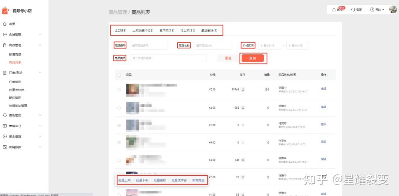Click the stock edit icon beside 1082
The width and height of the screenshot is (399, 196).
tap(243, 108)
